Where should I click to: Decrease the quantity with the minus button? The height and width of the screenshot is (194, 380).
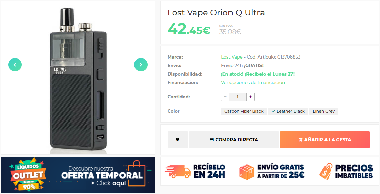225,97
